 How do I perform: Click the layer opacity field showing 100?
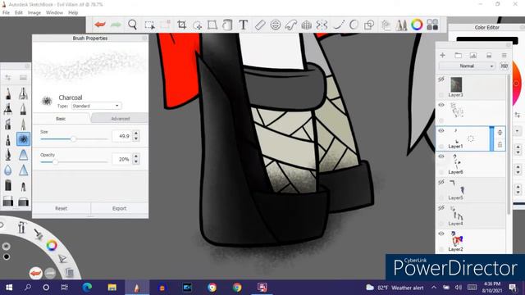504,66
